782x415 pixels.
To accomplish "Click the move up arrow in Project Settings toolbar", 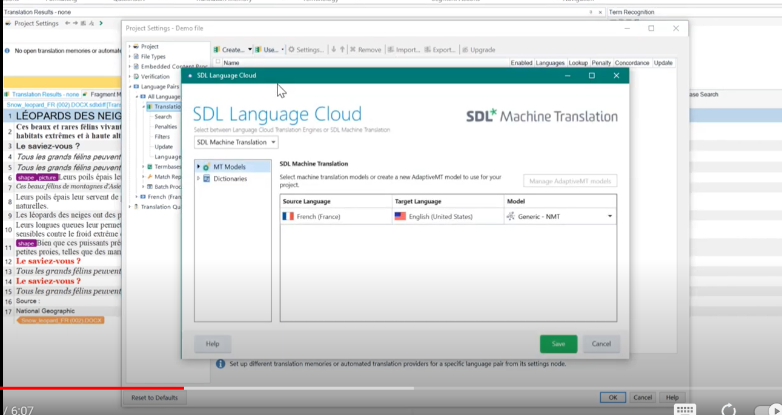I will point(342,50).
